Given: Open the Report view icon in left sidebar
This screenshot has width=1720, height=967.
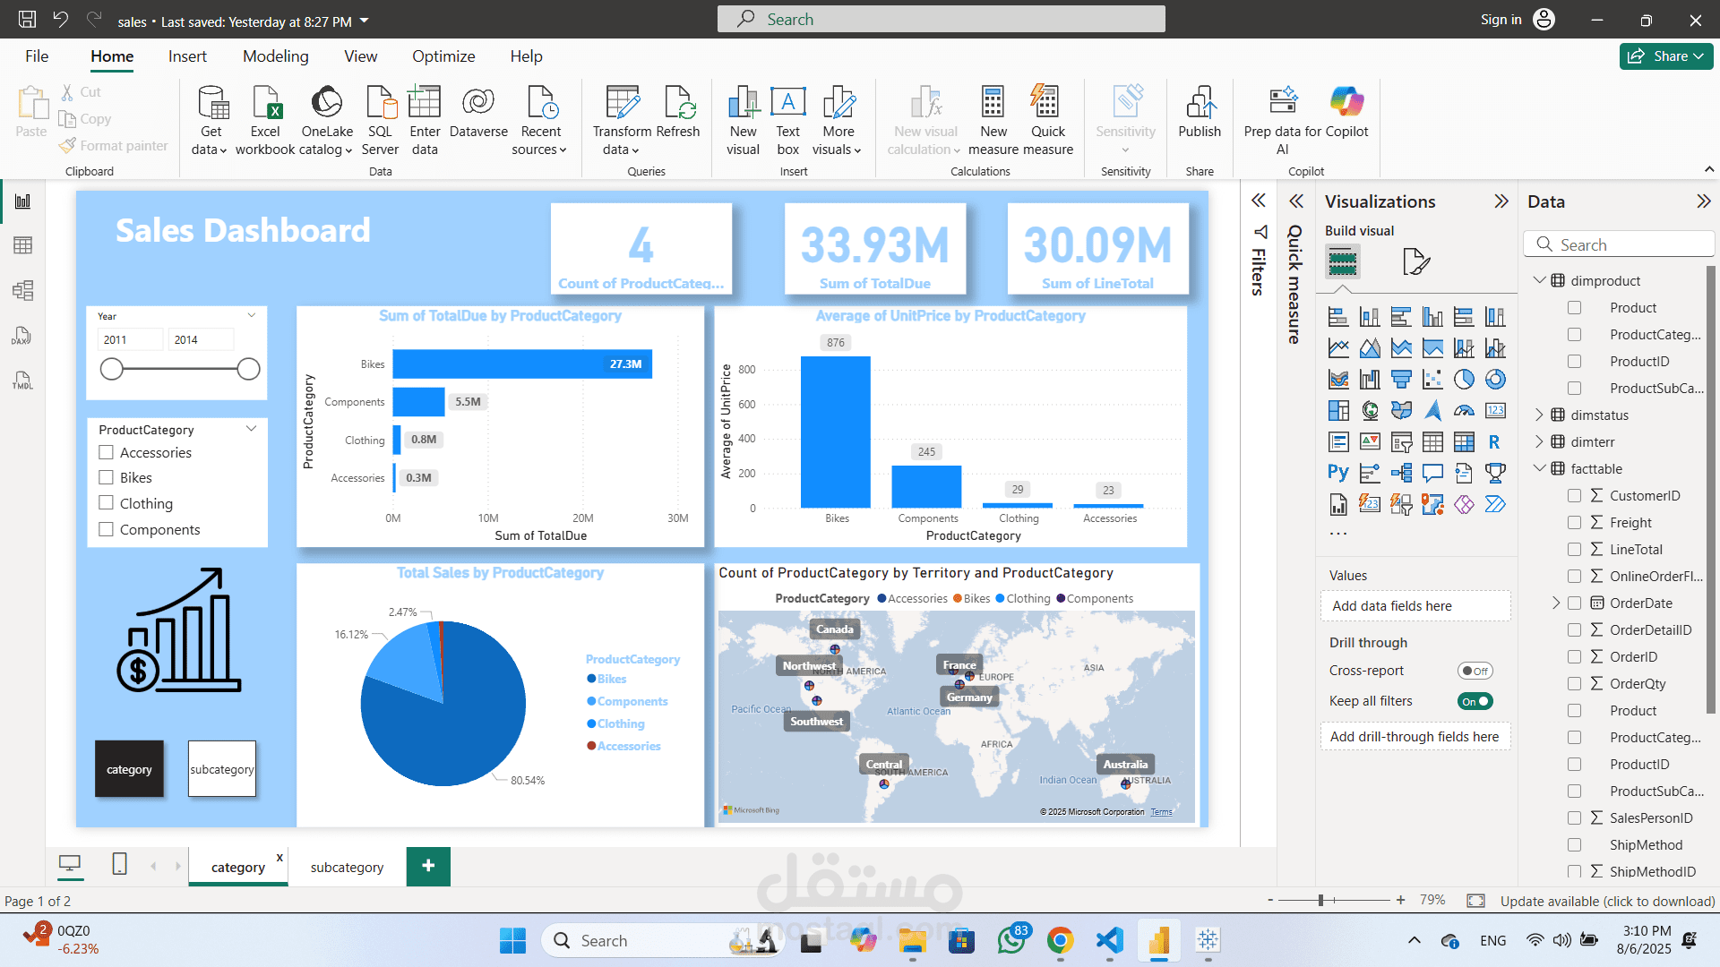Looking at the screenshot, I should (x=22, y=201).
